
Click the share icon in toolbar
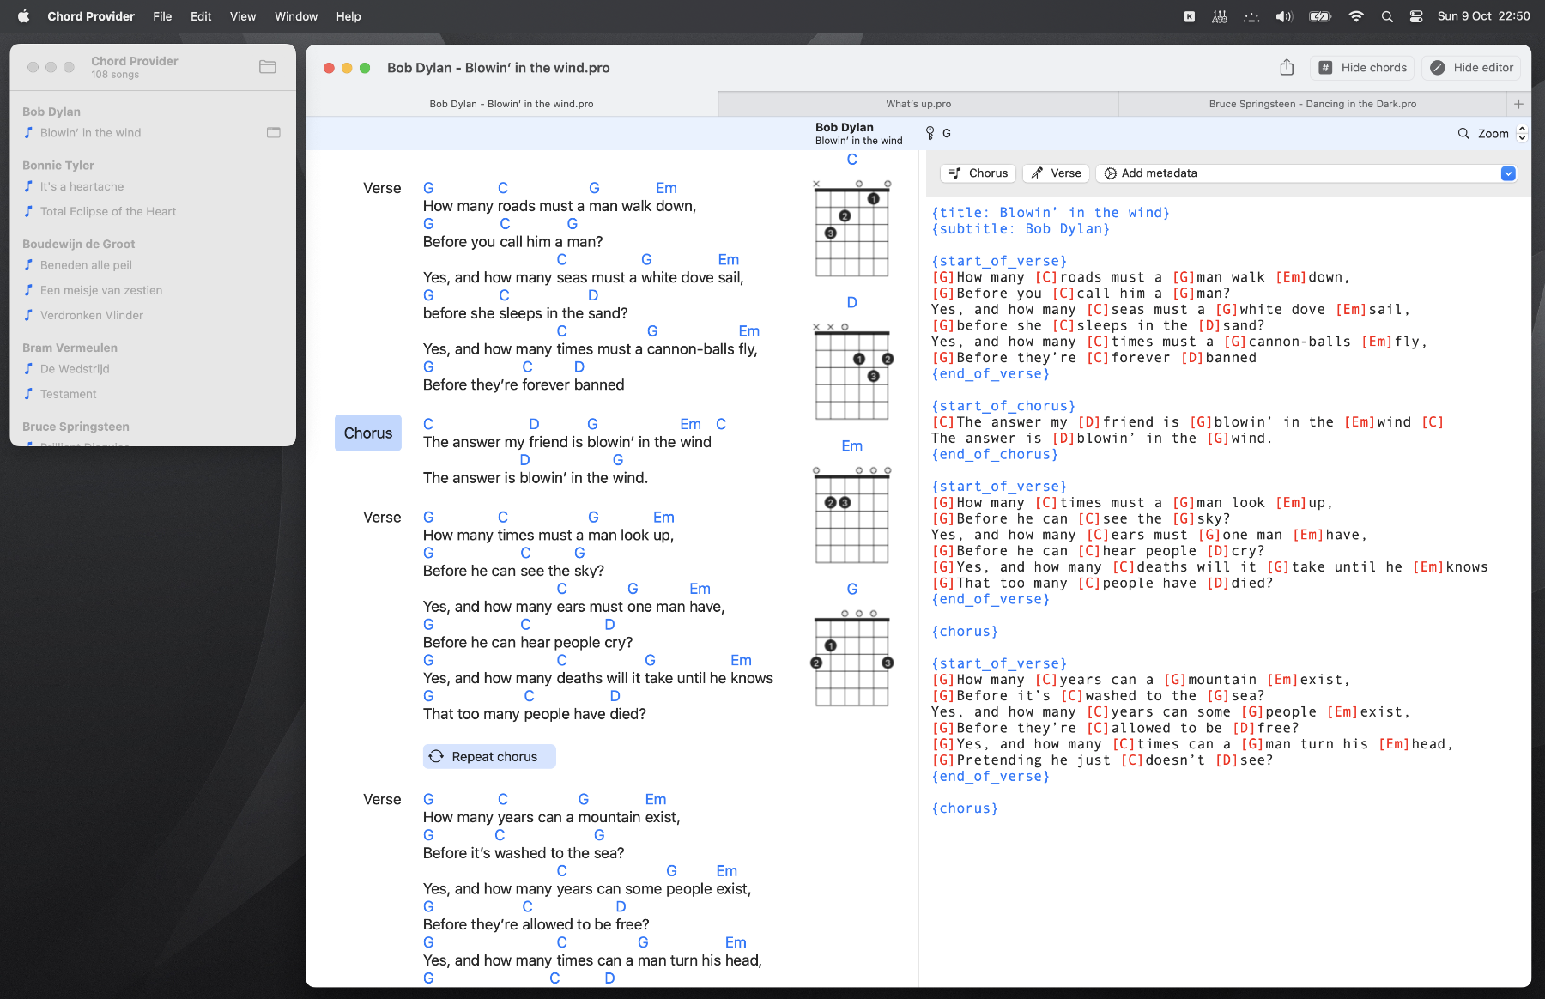1287,67
